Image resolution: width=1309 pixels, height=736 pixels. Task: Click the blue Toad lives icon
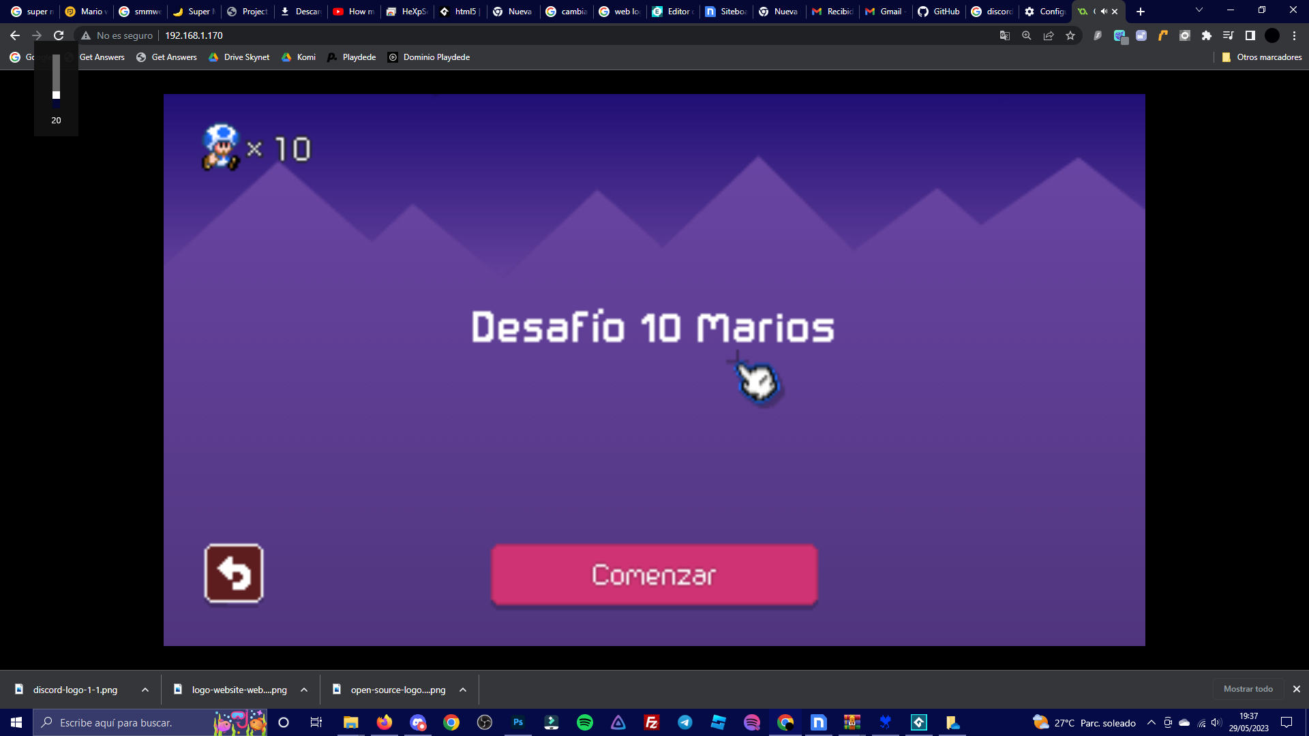(x=221, y=147)
